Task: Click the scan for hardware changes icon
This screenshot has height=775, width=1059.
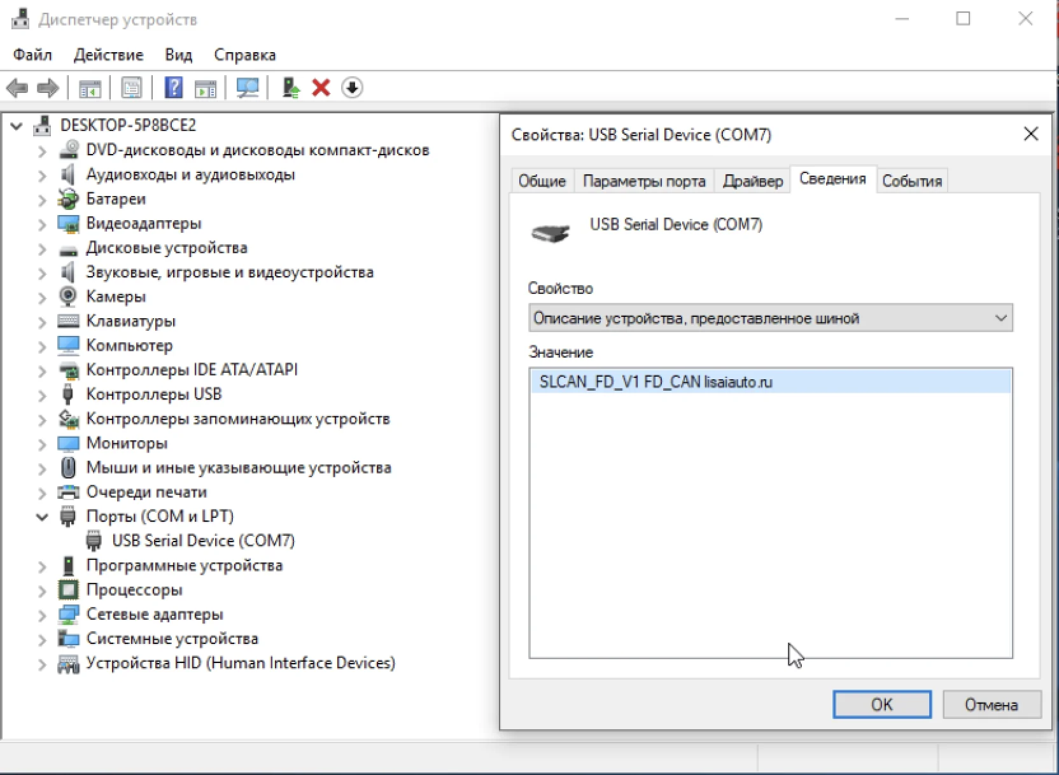Action: pos(248,88)
